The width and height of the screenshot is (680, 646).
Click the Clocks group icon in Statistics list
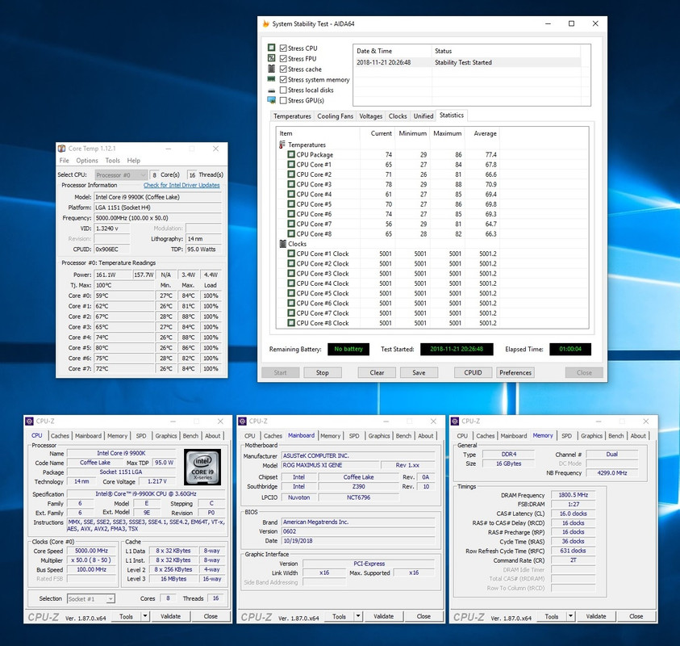[x=283, y=244]
